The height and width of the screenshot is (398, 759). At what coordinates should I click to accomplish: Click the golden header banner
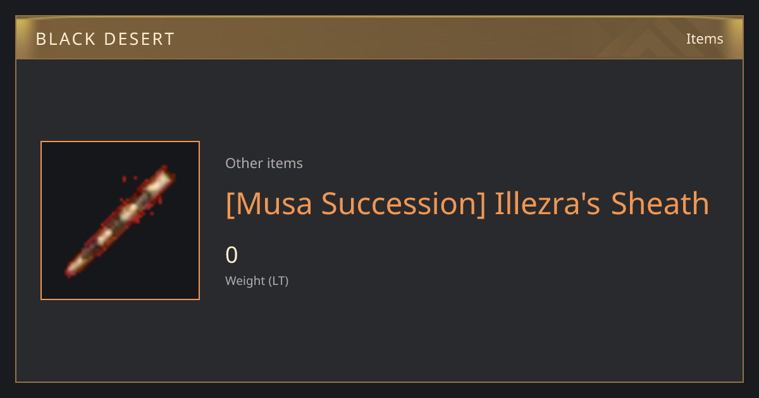point(379,38)
